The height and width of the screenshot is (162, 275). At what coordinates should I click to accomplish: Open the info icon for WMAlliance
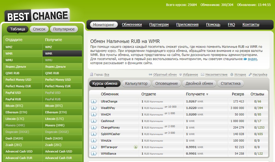pos(94,154)
